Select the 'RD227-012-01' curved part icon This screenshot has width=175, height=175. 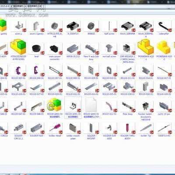coord(109,106)
